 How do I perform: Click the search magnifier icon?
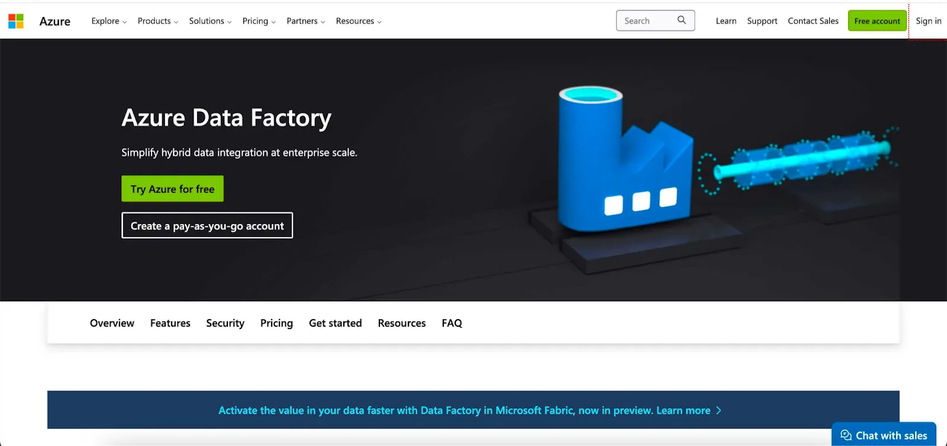pyautogui.click(x=682, y=20)
